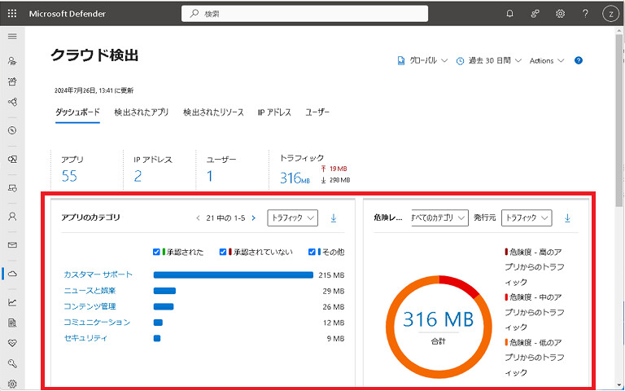Open the help question mark in header
Screen dimensions: 625x391
pos(585,14)
